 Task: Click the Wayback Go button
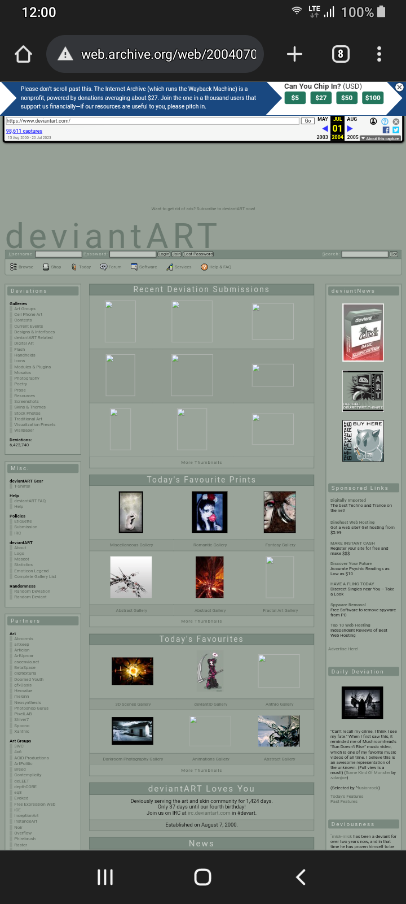tap(308, 121)
